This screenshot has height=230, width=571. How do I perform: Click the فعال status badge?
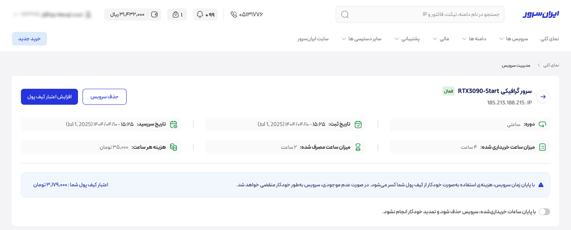point(449,91)
